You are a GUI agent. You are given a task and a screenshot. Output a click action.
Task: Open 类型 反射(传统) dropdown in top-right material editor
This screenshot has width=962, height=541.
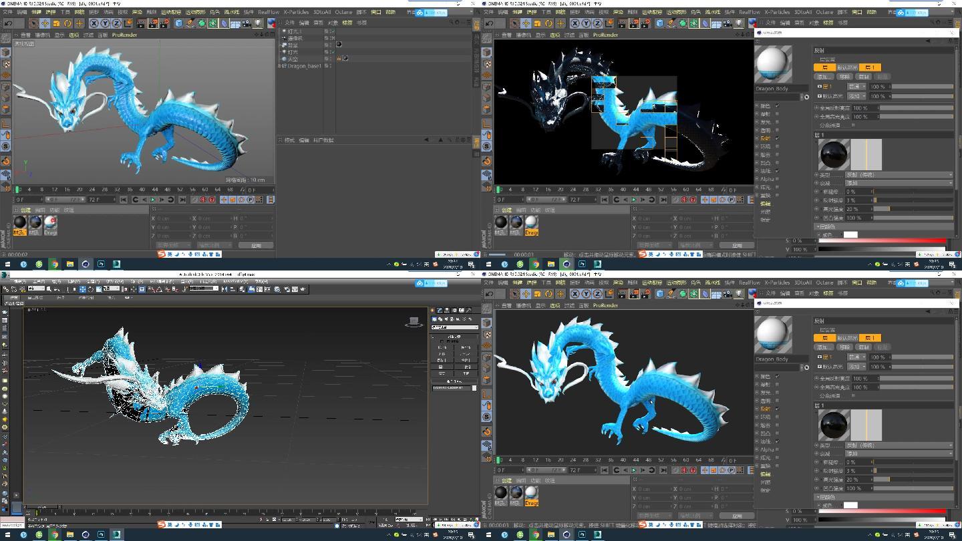click(899, 174)
